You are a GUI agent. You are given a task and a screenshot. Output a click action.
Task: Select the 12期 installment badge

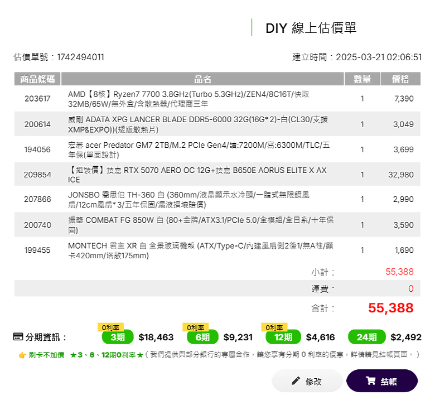click(283, 337)
